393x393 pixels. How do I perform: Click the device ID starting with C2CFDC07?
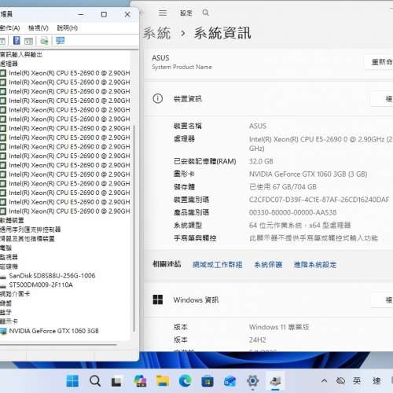(x=319, y=200)
